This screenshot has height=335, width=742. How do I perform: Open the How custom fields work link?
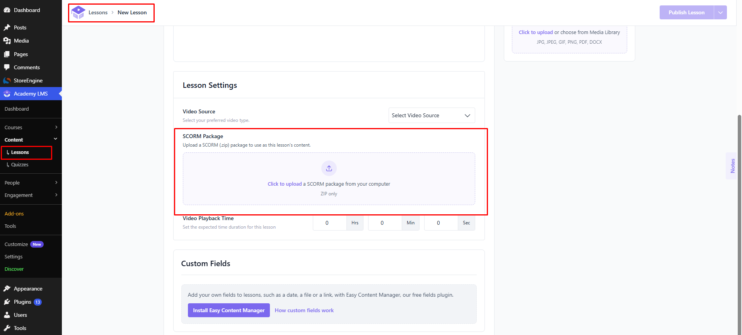click(304, 310)
